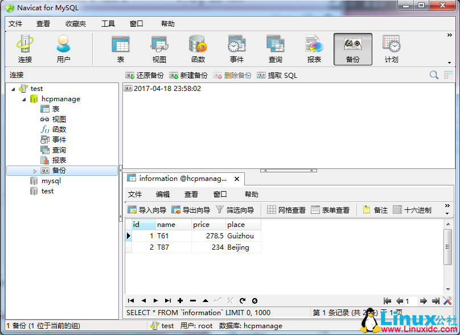Select the 事件 event toolbar icon
460x335 pixels.
(237, 49)
